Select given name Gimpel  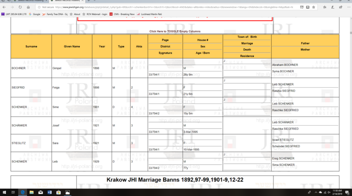click(x=57, y=68)
